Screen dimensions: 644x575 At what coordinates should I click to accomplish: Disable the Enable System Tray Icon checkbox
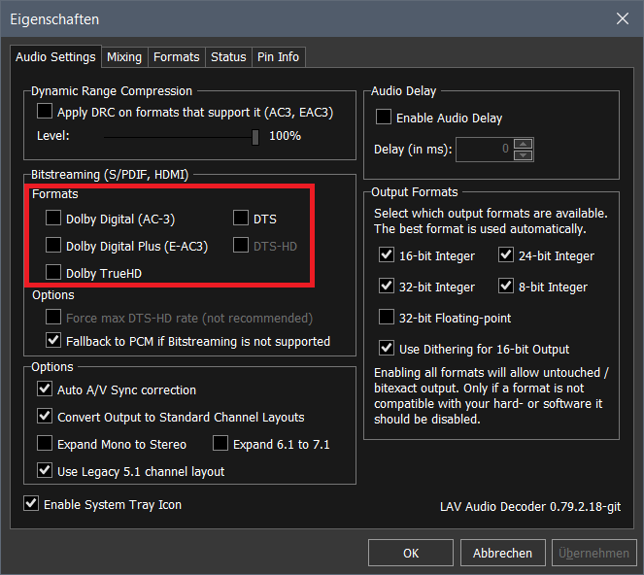(x=31, y=503)
